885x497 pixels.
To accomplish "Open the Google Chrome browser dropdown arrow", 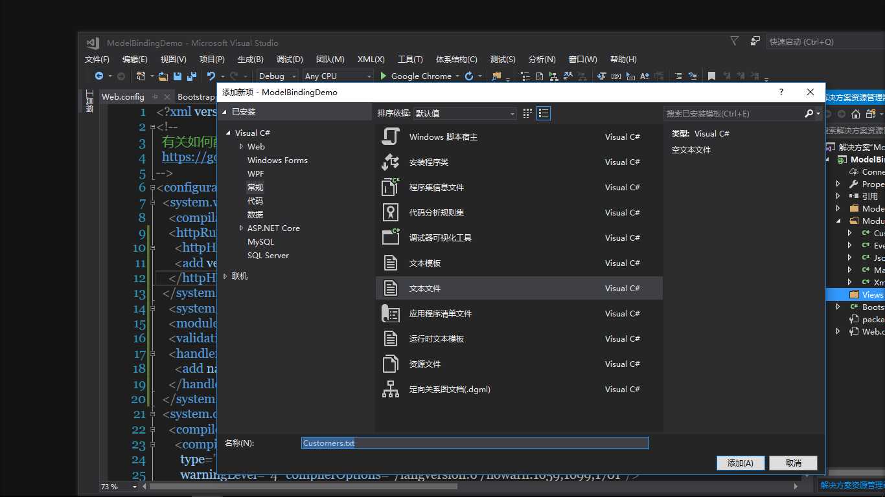I will coord(457,76).
